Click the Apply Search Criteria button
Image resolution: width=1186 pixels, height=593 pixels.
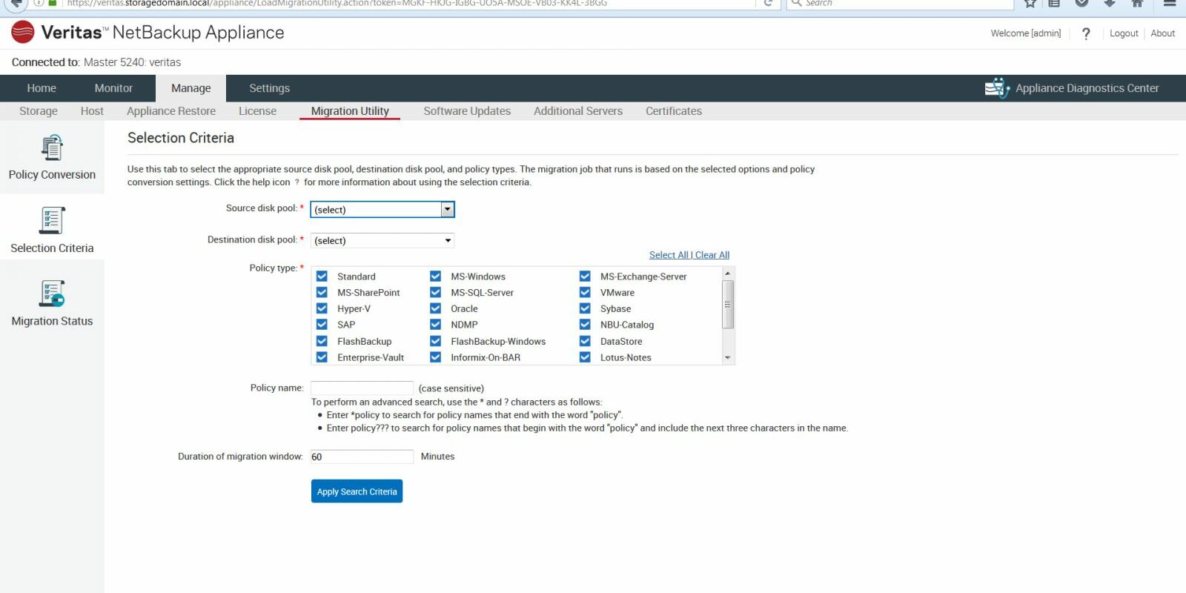point(357,491)
